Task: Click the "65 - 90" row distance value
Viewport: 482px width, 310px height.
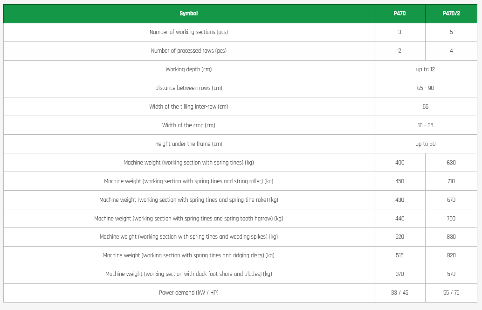Action: pos(425,88)
